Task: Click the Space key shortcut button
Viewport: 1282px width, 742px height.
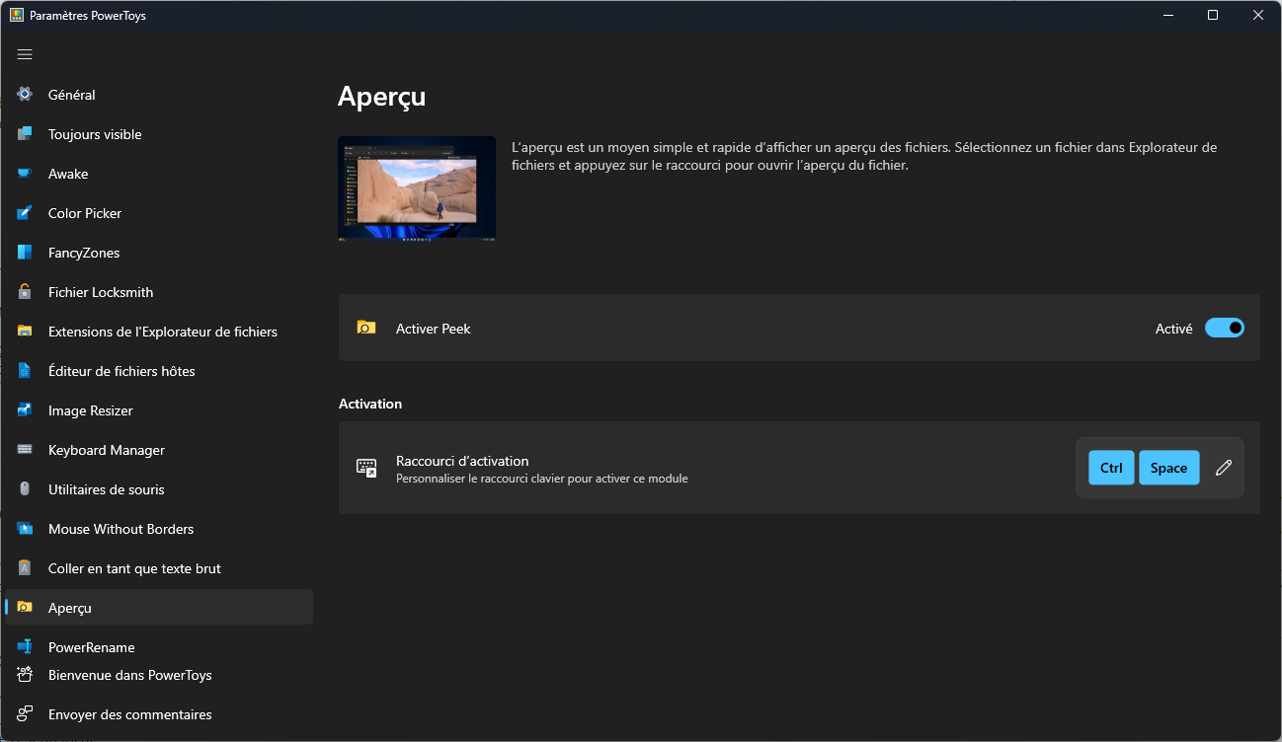Action: (x=1168, y=468)
